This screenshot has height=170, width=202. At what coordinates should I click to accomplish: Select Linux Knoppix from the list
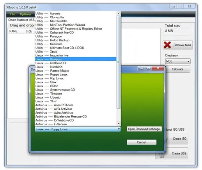pos(76,59)
